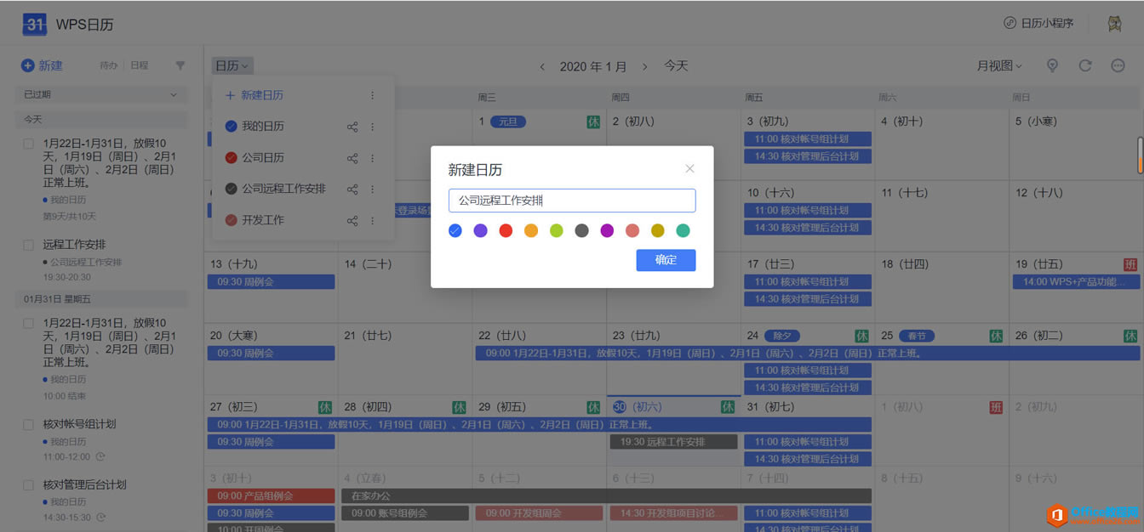Refresh the calendar
This screenshot has height=532, width=1144.
click(1085, 65)
